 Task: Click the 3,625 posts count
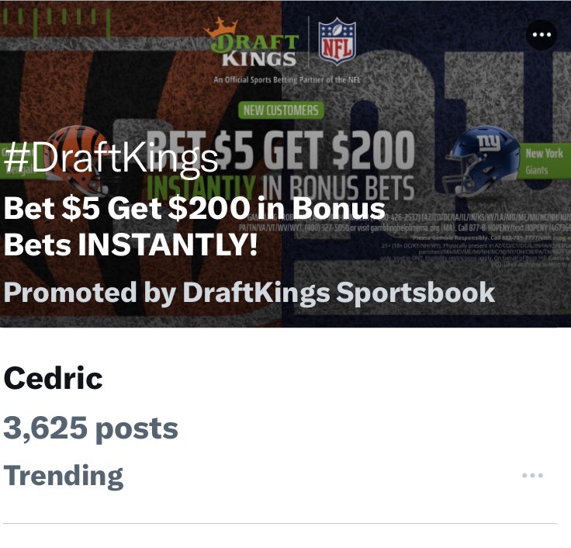(91, 429)
